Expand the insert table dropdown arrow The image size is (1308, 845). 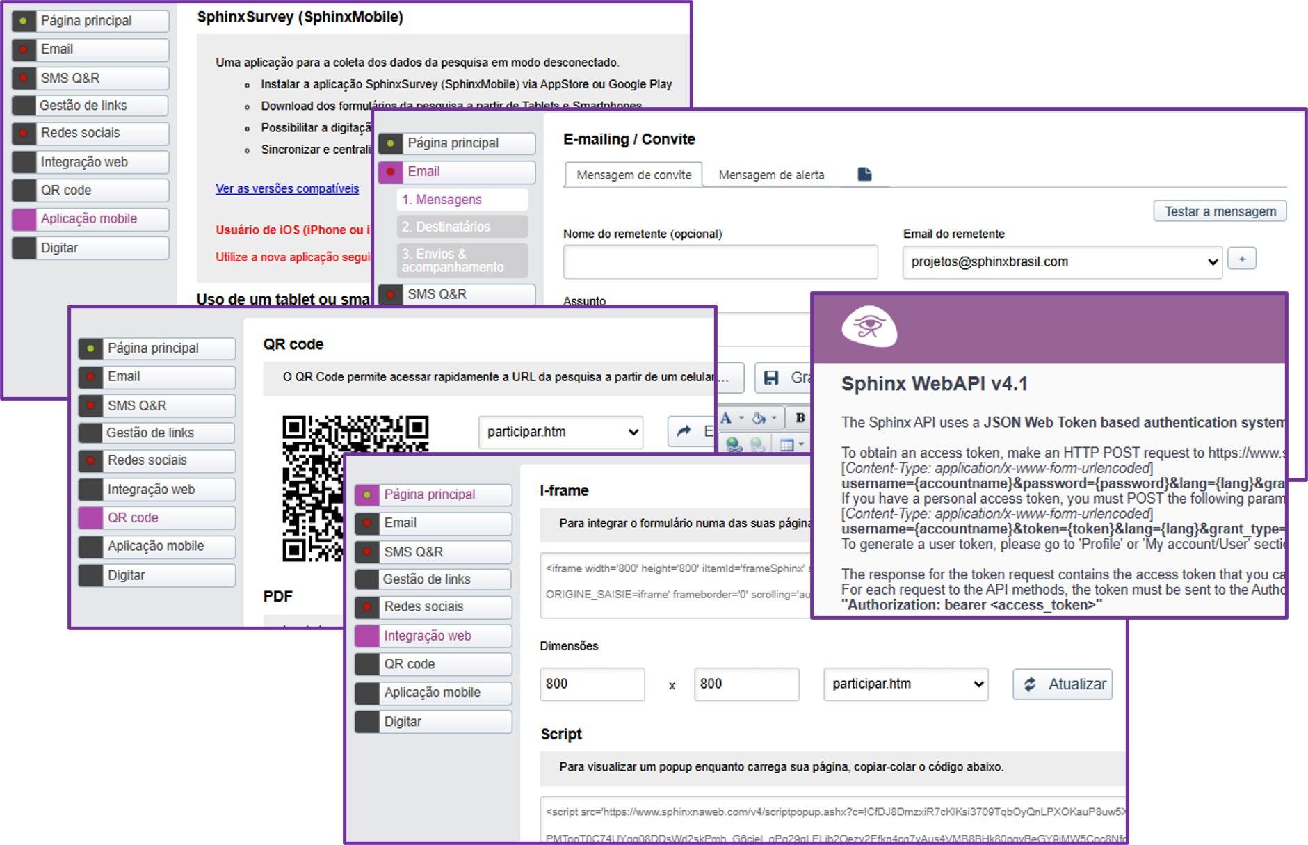pyautogui.click(x=802, y=444)
